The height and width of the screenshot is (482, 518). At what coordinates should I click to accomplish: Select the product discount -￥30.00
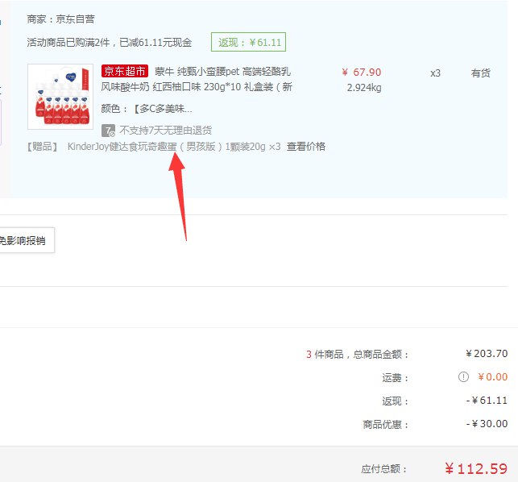pos(487,423)
